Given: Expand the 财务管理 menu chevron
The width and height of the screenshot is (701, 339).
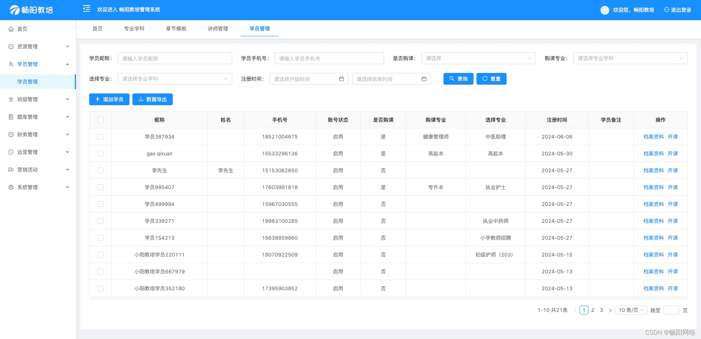Looking at the screenshot, I should tap(67, 135).
